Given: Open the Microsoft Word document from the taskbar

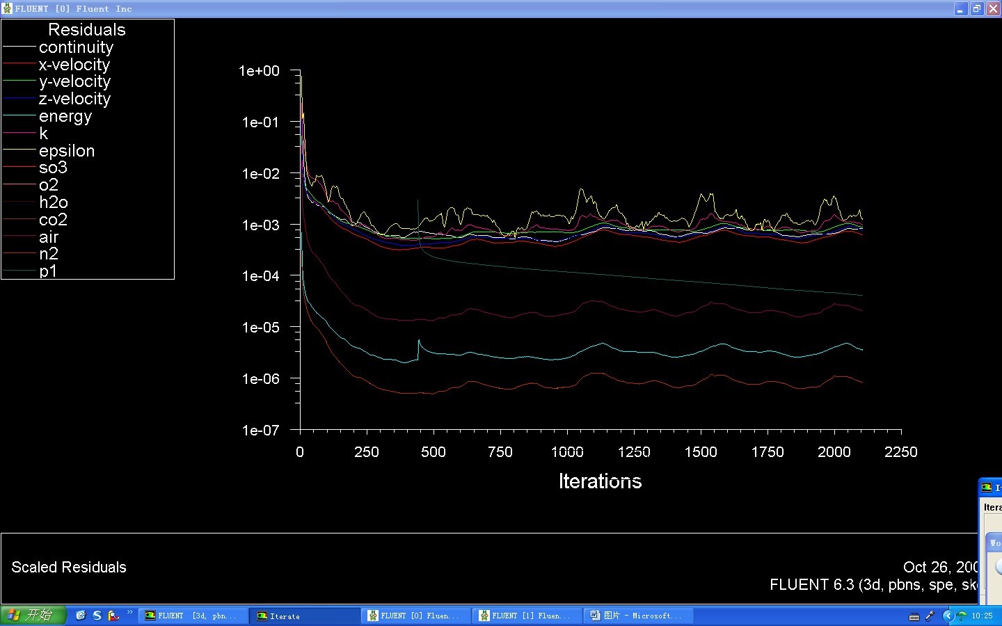Looking at the screenshot, I should pos(638,616).
